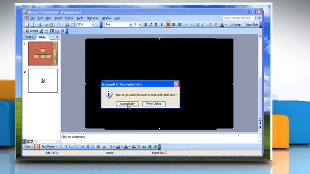Click the Line Style icon
Viewport: 310px width, 174px height.
coord(134,146)
